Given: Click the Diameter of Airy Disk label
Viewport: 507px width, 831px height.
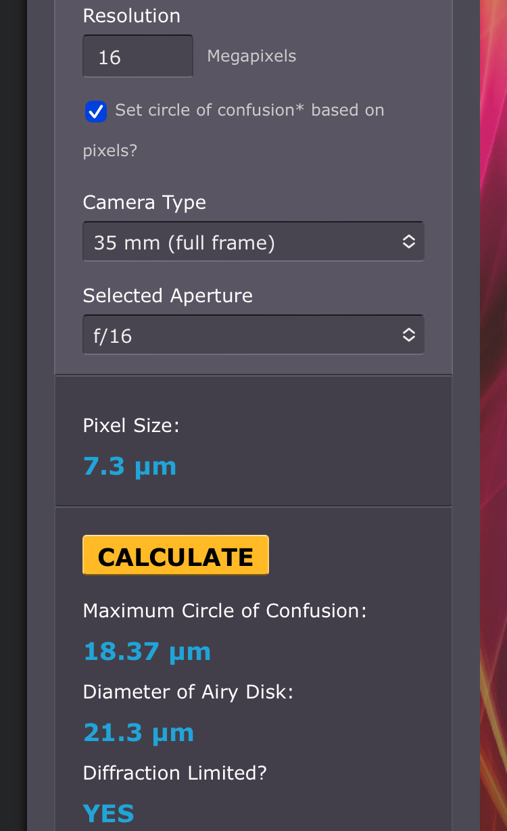Looking at the screenshot, I should (x=188, y=692).
